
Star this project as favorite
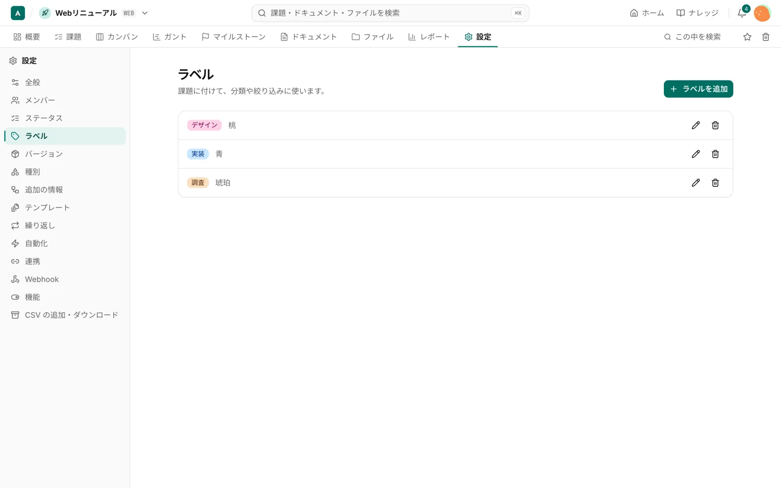[x=747, y=37]
